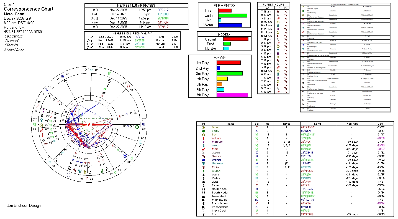The height and width of the screenshot is (219, 398).
Task: Click the Black Moon Lilith glyph on the wheel
Action: pos(50,97)
